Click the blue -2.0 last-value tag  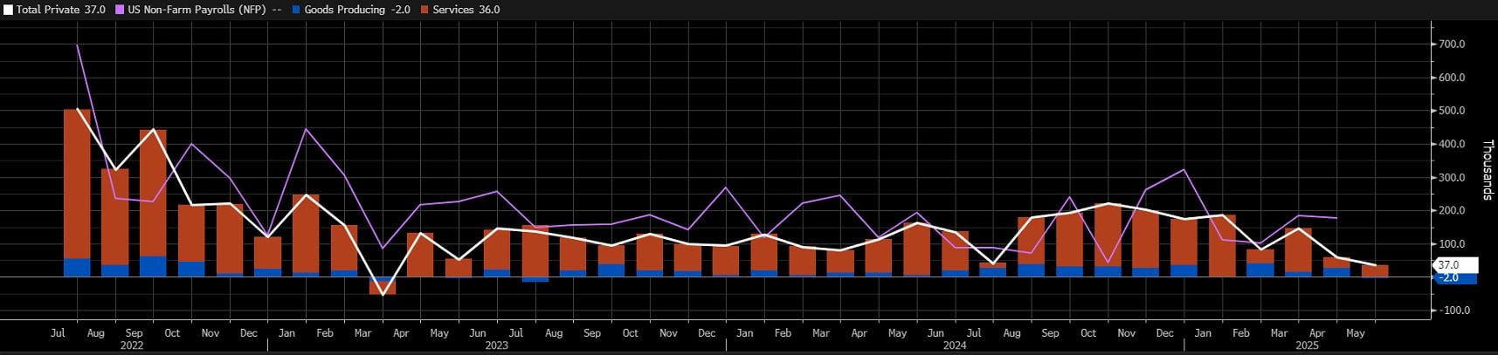click(1455, 277)
